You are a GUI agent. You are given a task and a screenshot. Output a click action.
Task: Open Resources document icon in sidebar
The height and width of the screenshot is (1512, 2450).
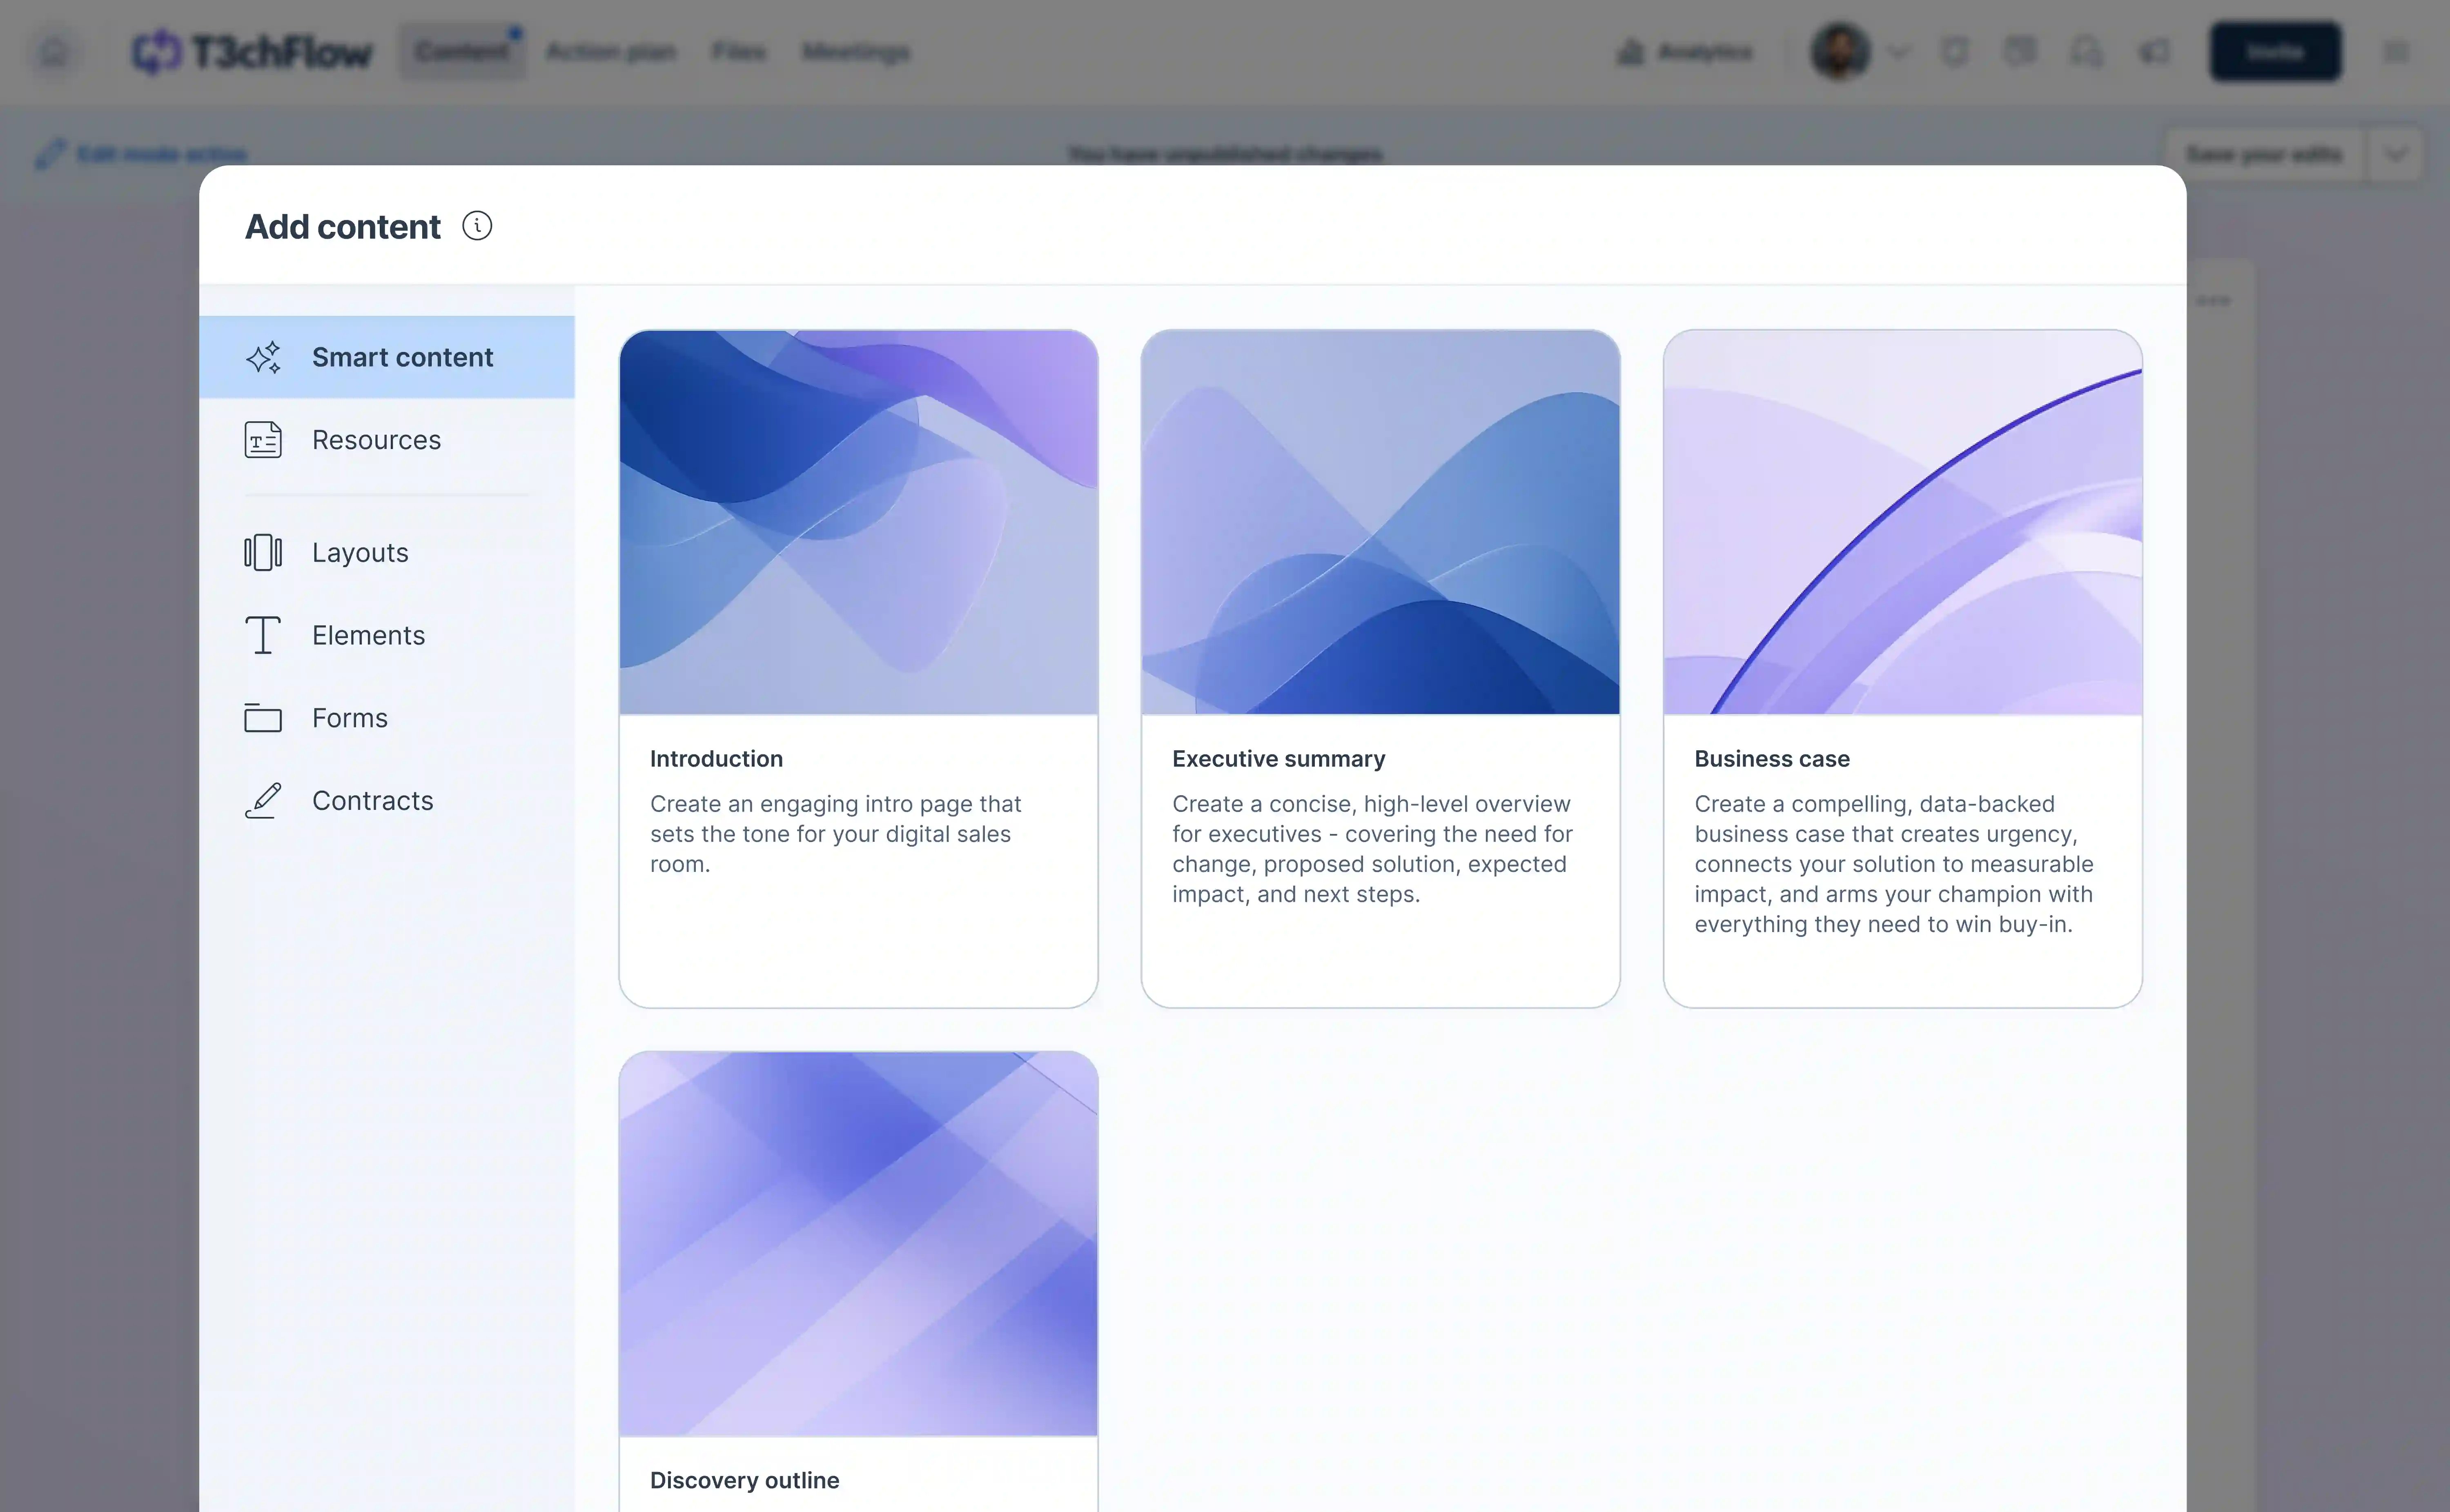pos(263,440)
